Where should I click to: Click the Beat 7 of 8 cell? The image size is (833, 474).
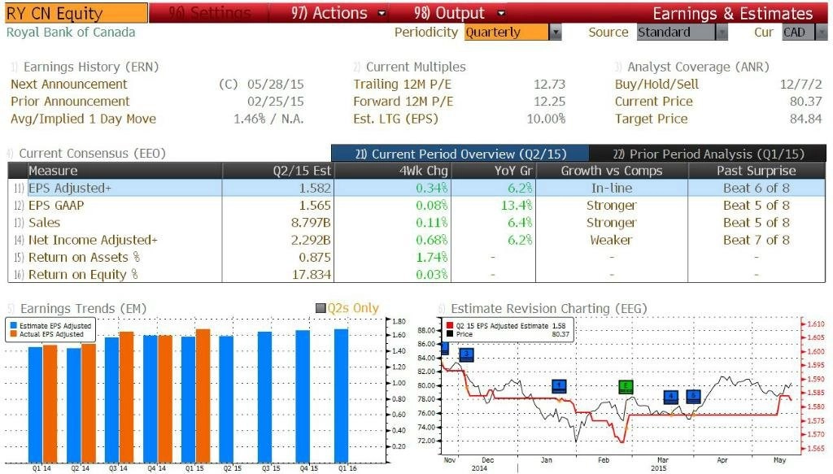757,240
